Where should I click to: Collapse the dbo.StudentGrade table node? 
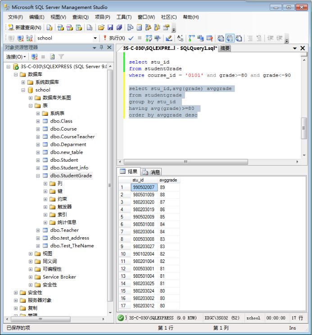pos(38,176)
